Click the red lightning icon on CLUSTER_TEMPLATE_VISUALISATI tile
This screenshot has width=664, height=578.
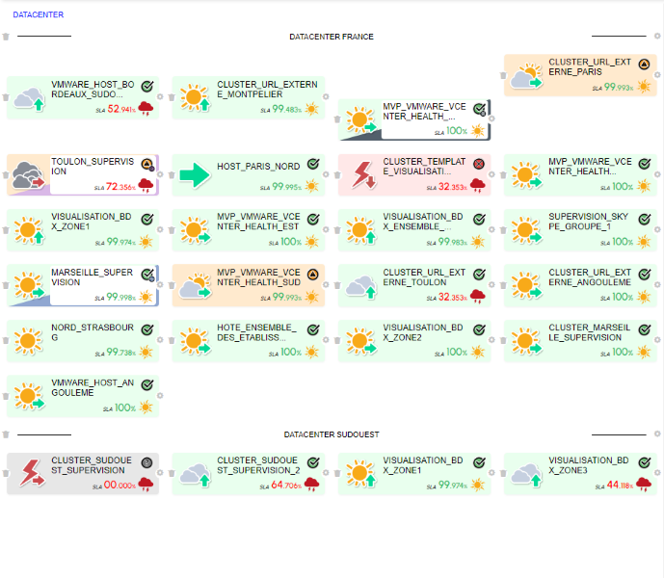361,175
